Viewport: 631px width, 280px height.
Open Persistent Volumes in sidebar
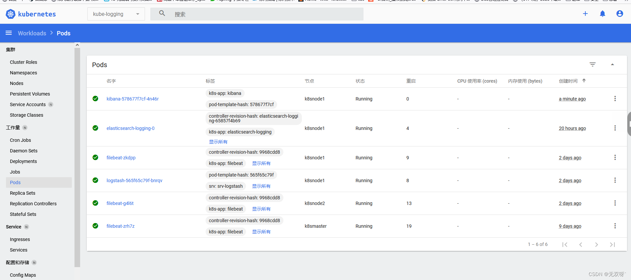tap(30, 94)
